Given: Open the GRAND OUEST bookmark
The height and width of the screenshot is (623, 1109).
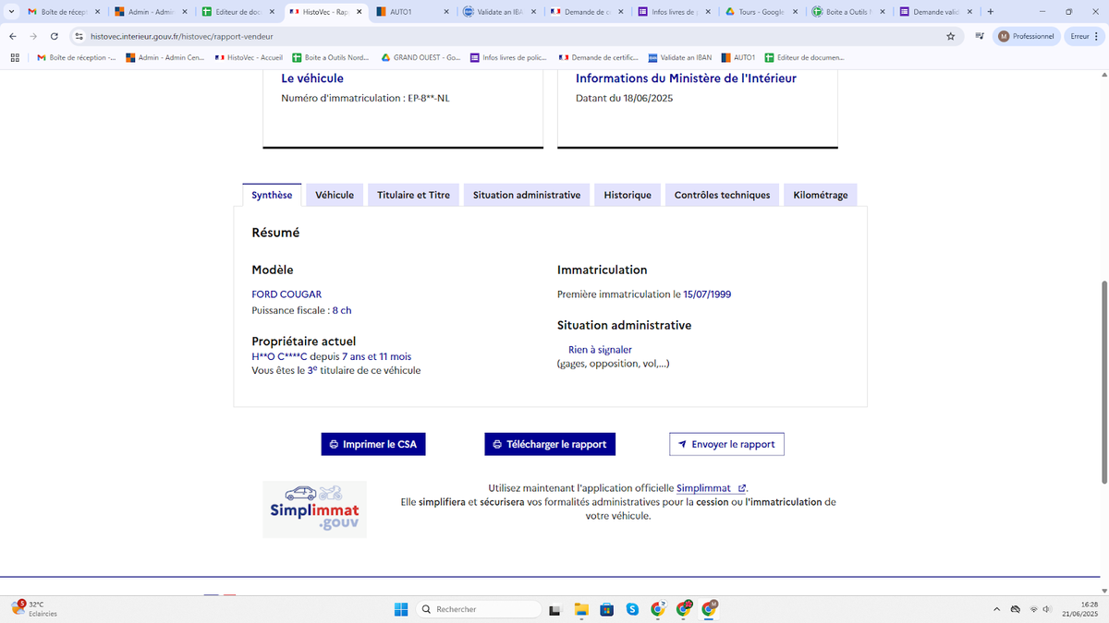Looking at the screenshot, I should pyautogui.click(x=420, y=57).
